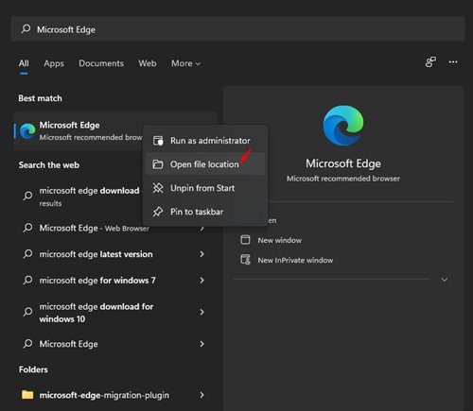
Task: Expand arrow for microsoft edge for windows 7
Action: point(201,280)
